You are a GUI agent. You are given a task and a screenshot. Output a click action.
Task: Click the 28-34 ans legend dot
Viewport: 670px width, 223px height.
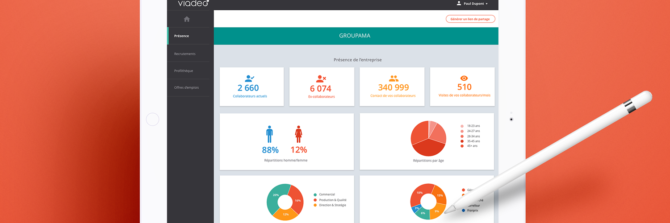(x=462, y=136)
